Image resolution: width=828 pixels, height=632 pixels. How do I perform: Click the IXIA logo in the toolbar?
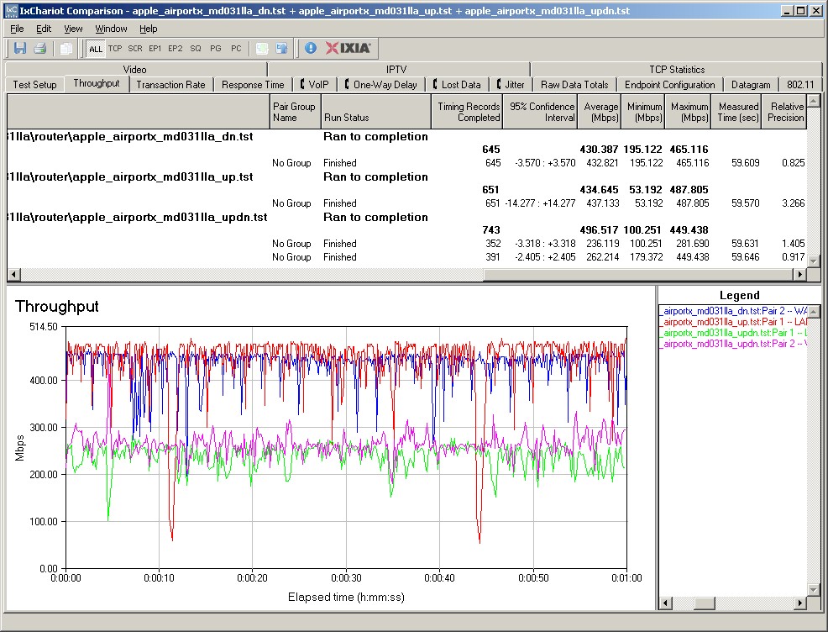tap(348, 49)
